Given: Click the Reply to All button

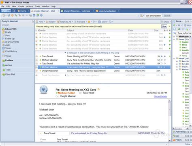Looking at the screenshot, I should [64, 22].
